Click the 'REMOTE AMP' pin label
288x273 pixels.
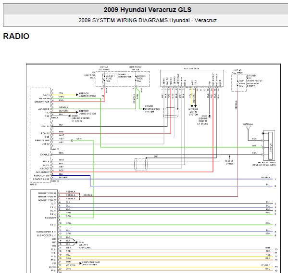point(42,141)
